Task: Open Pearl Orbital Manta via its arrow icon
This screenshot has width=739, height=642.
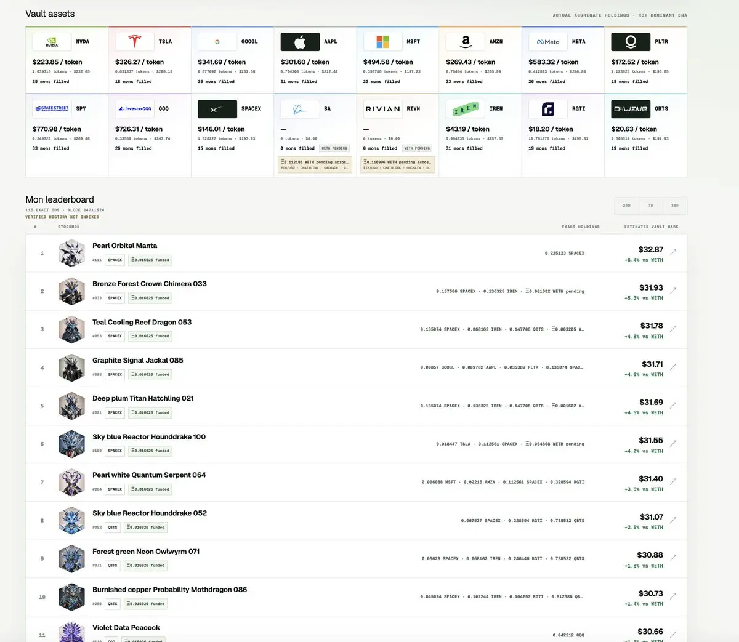Action: coord(673,252)
